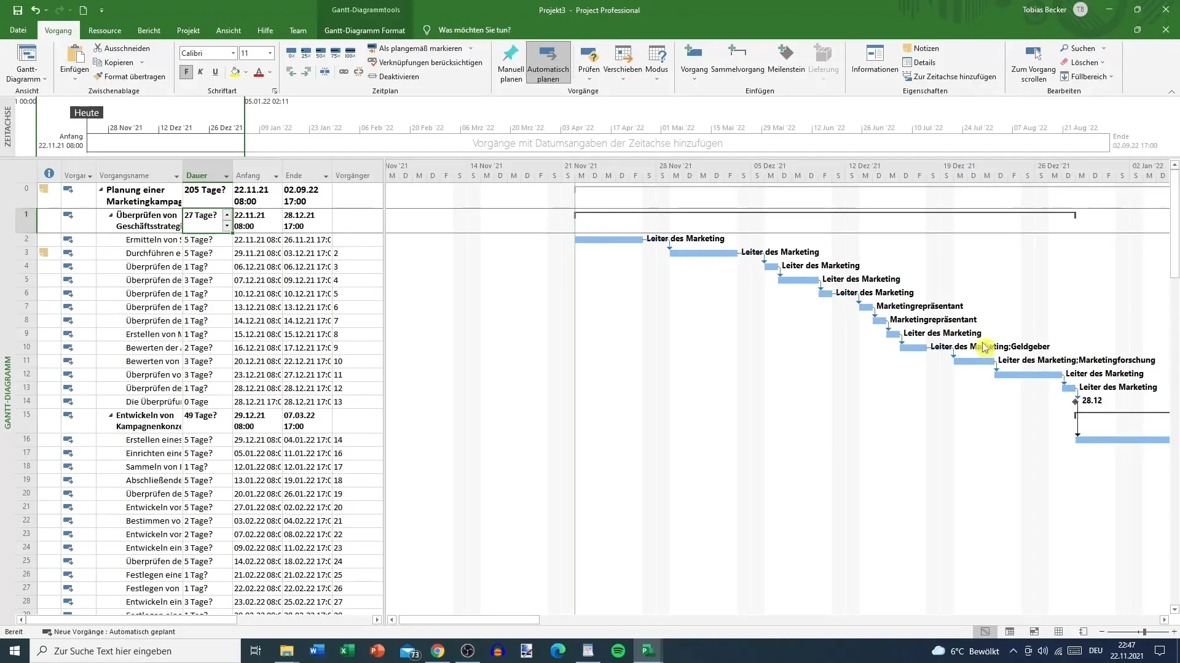
Task: Switch to the Bericht tab
Action: [149, 30]
